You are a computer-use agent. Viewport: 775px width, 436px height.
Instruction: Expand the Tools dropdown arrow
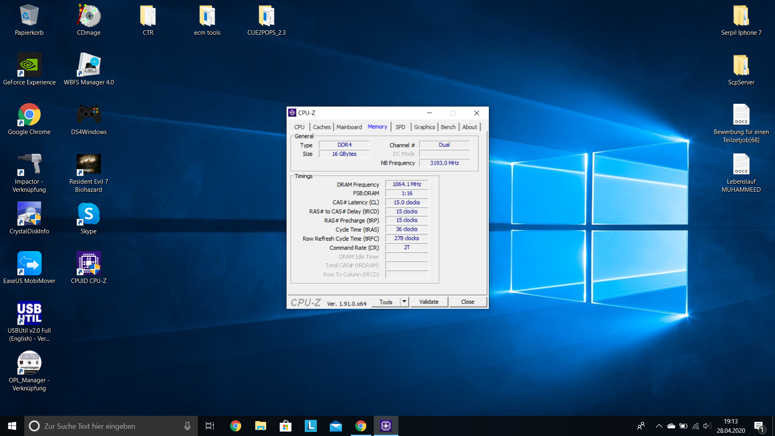tap(404, 302)
